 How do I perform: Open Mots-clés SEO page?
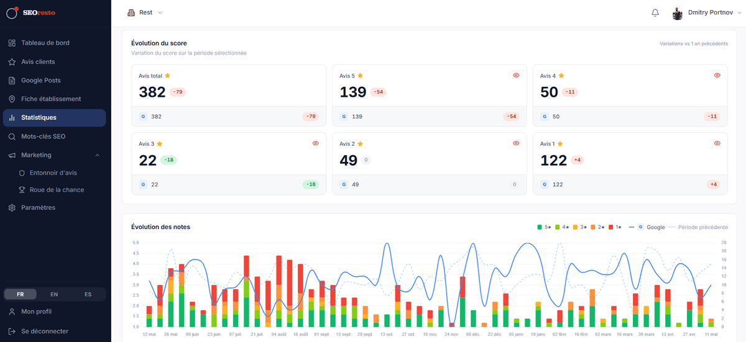click(55, 137)
